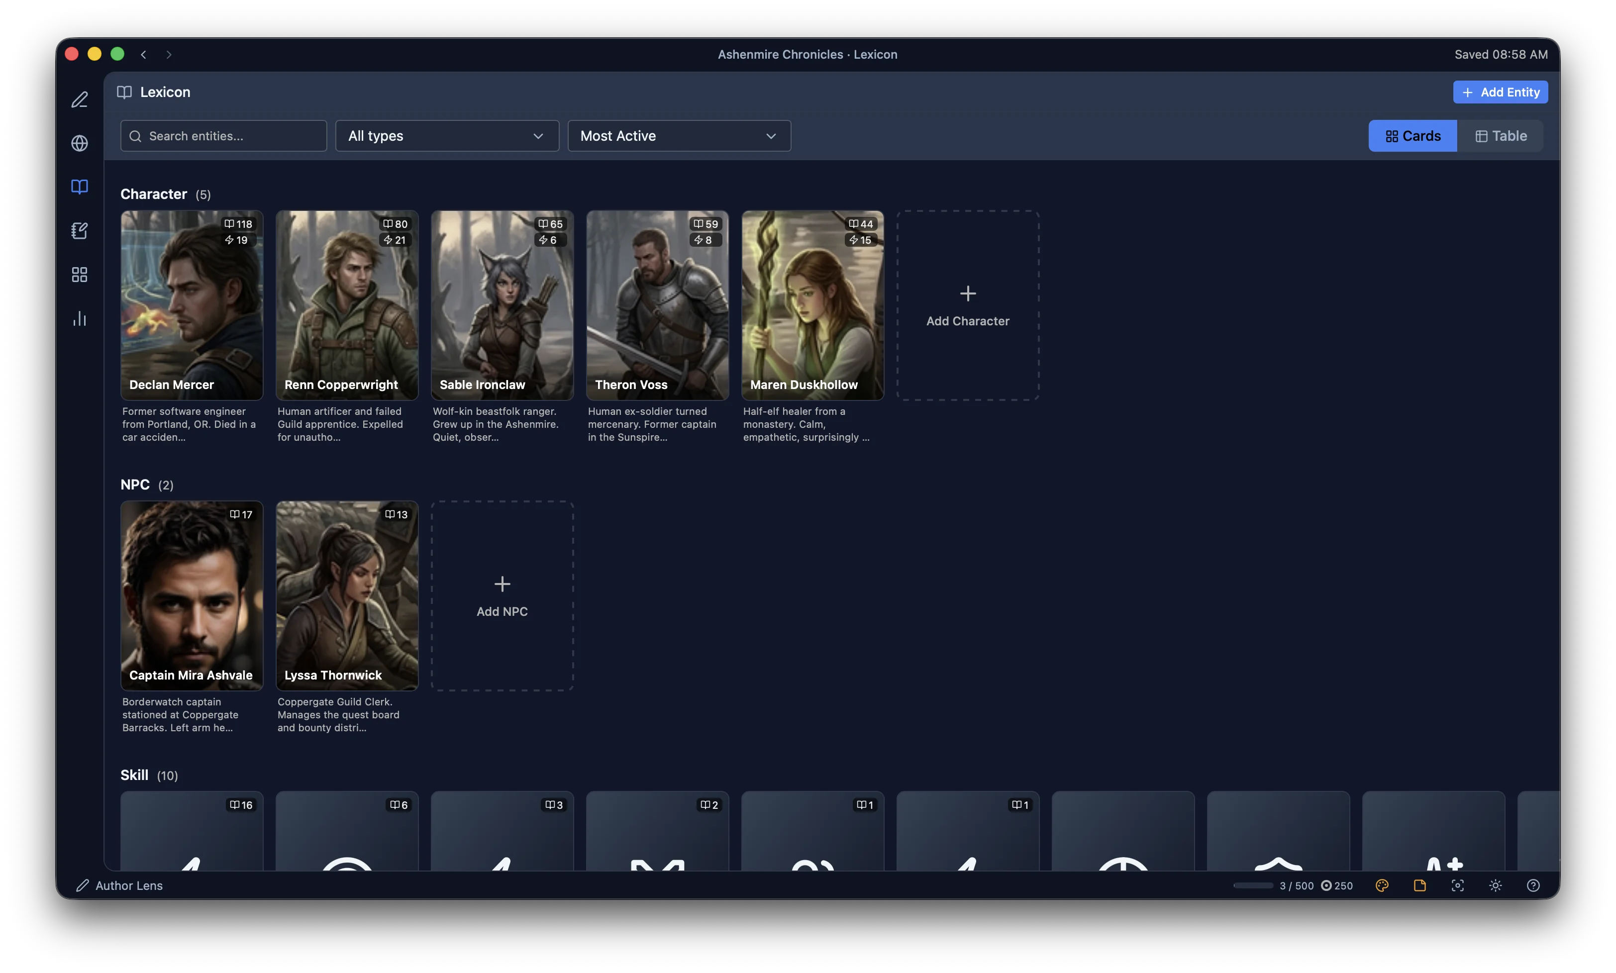The image size is (1616, 973).
Task: Open the help question-mark icon
Action: coord(1533,885)
